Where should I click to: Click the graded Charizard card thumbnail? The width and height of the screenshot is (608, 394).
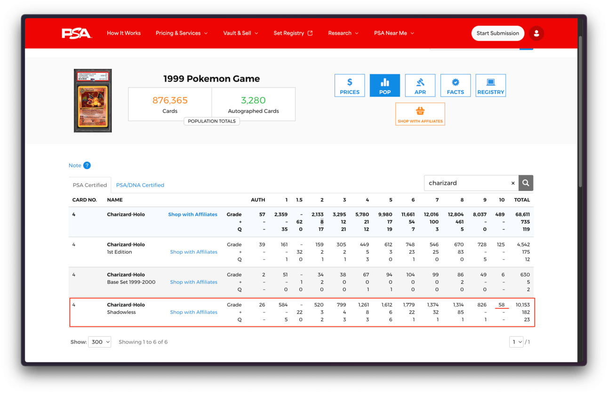point(93,101)
